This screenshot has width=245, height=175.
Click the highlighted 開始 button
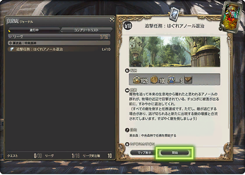tap(175, 153)
